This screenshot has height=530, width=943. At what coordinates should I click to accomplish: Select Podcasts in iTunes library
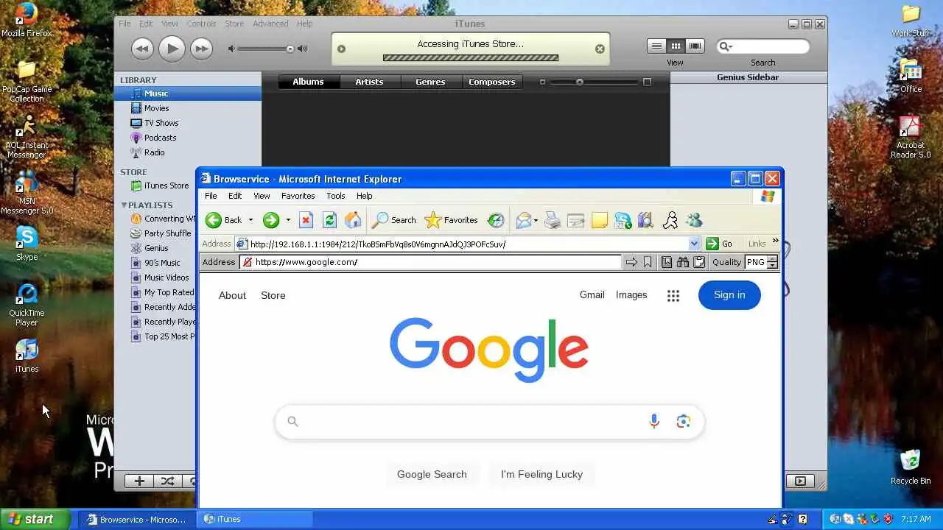(160, 138)
